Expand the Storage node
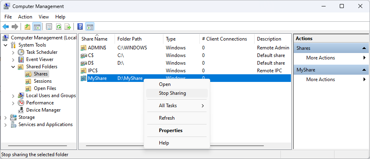This screenshot has width=370, height=159. pyautogui.click(x=6, y=117)
